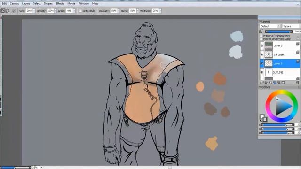Hide the OUTLINE layer via eye icon
This screenshot has height=169, width=301.
[262, 72]
